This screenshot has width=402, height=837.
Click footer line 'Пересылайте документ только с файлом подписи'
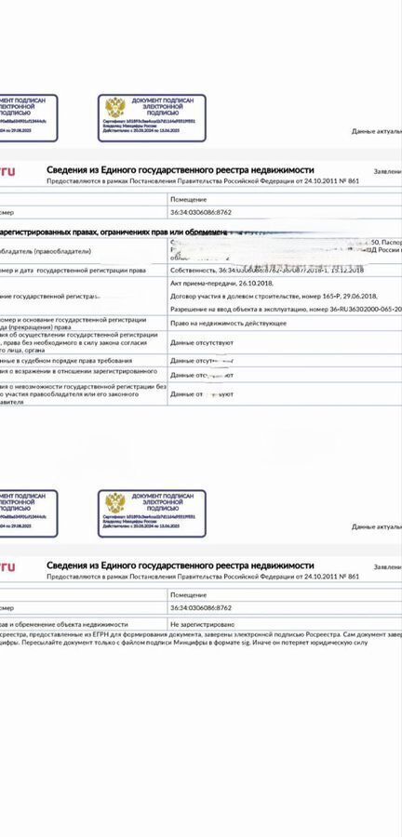[185, 643]
